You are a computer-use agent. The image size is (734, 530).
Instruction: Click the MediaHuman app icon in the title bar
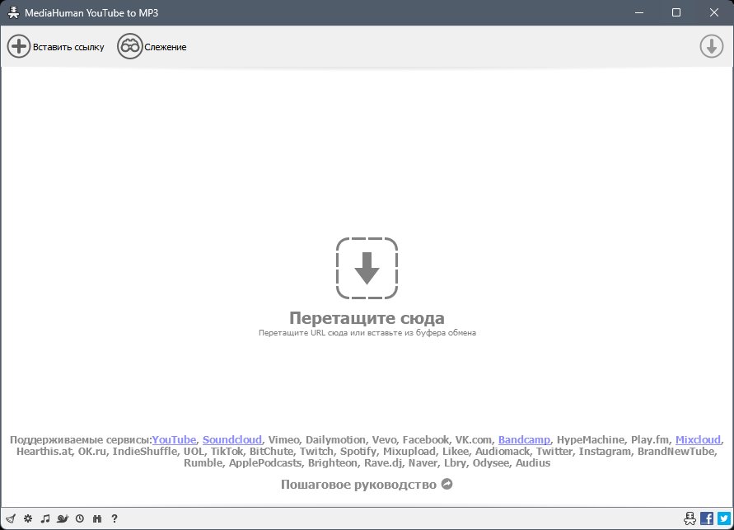click(13, 12)
